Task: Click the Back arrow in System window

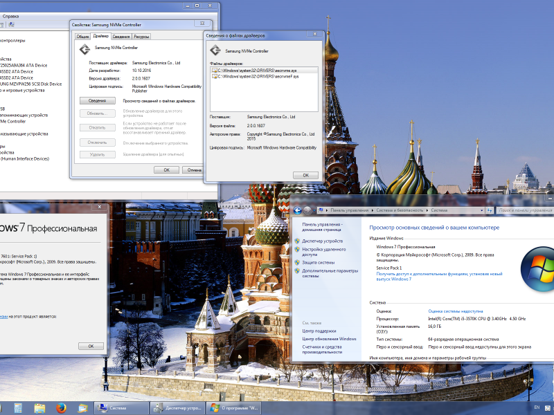Action: pyautogui.click(x=298, y=211)
